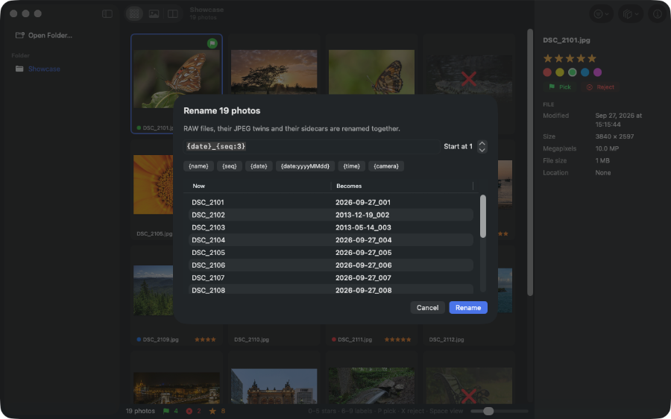Switch to single photo view
Image resolution: width=671 pixels, height=419 pixels.
[154, 13]
